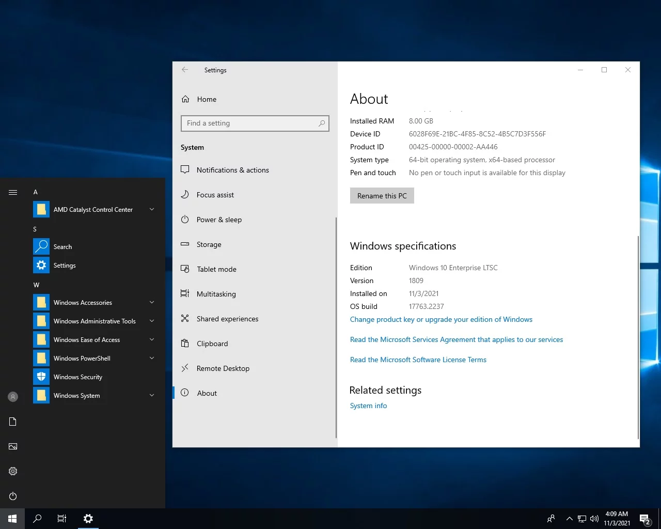The width and height of the screenshot is (661, 529).
Task: Open Pictures from Start menu sidebar
Action: point(13,446)
